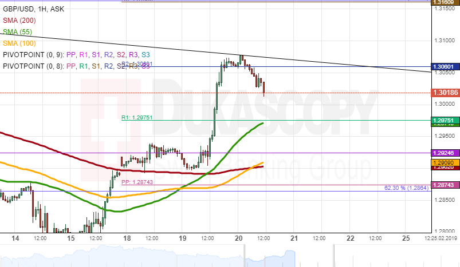This screenshot has width=460, height=267.
Task: Select the orange 1.29090 price tag
Action: 445,162
